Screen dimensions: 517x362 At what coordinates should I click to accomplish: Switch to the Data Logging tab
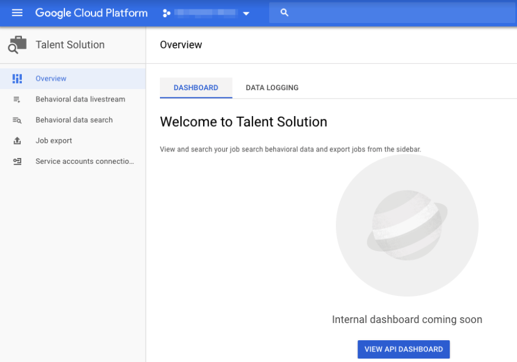[272, 88]
